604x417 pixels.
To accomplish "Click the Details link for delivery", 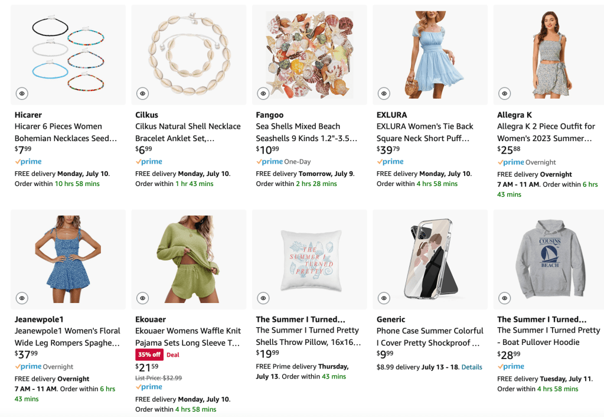I will click(472, 367).
